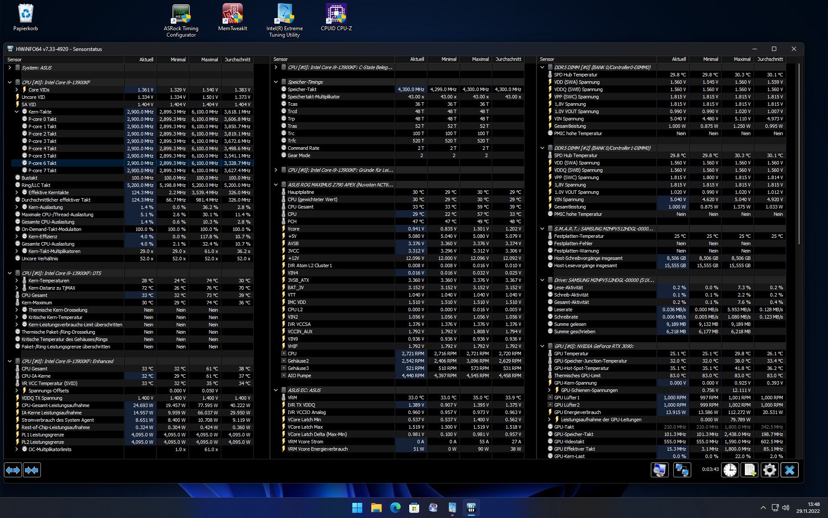The image size is (828, 518).
Task: Open the remote monitor connection icon
Action: (x=659, y=470)
